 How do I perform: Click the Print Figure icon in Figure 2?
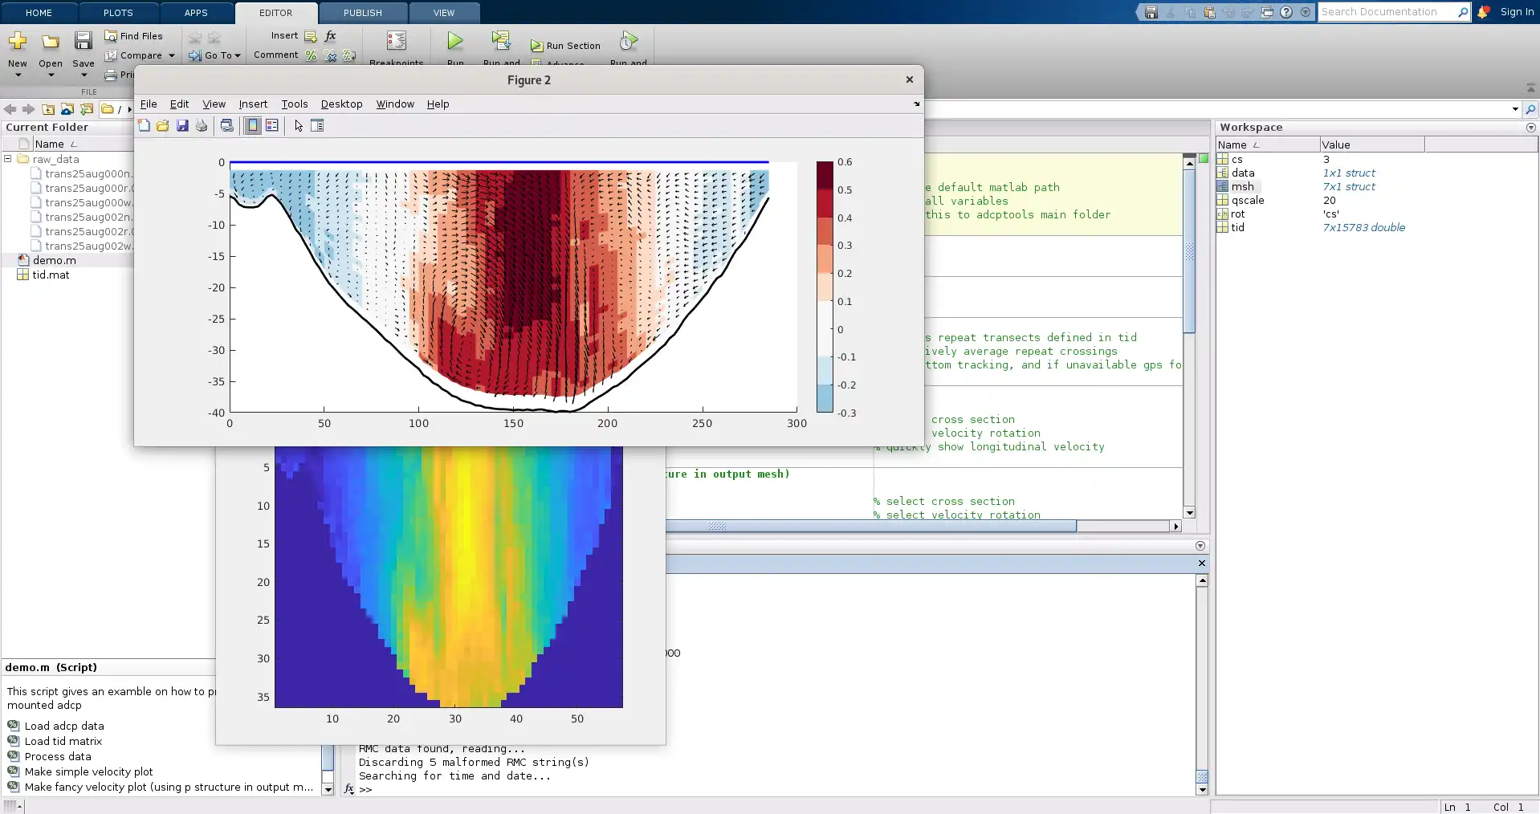click(x=202, y=126)
